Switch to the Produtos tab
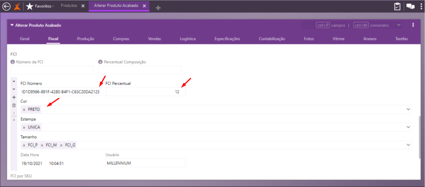This screenshot has height=187, width=425. (x=68, y=6)
